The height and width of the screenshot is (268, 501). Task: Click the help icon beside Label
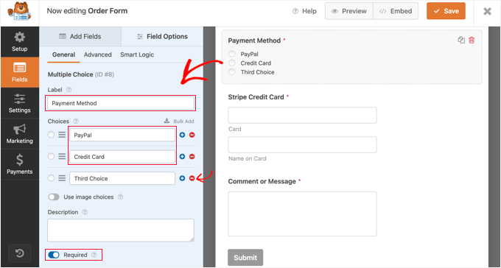click(69, 90)
